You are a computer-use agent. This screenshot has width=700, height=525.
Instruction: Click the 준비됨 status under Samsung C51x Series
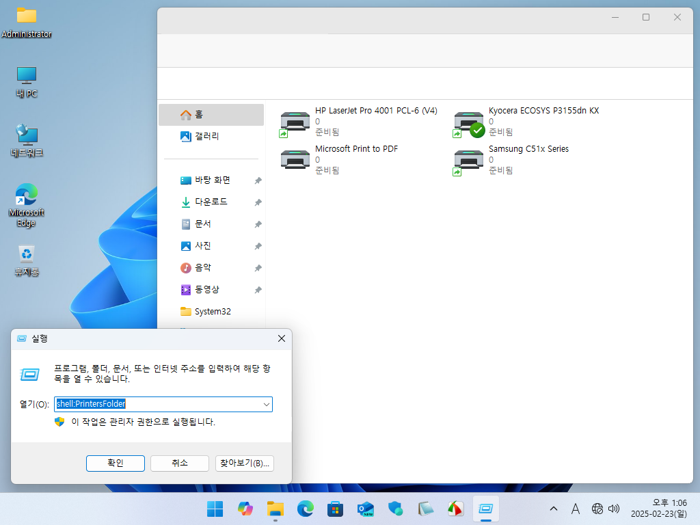(500, 170)
